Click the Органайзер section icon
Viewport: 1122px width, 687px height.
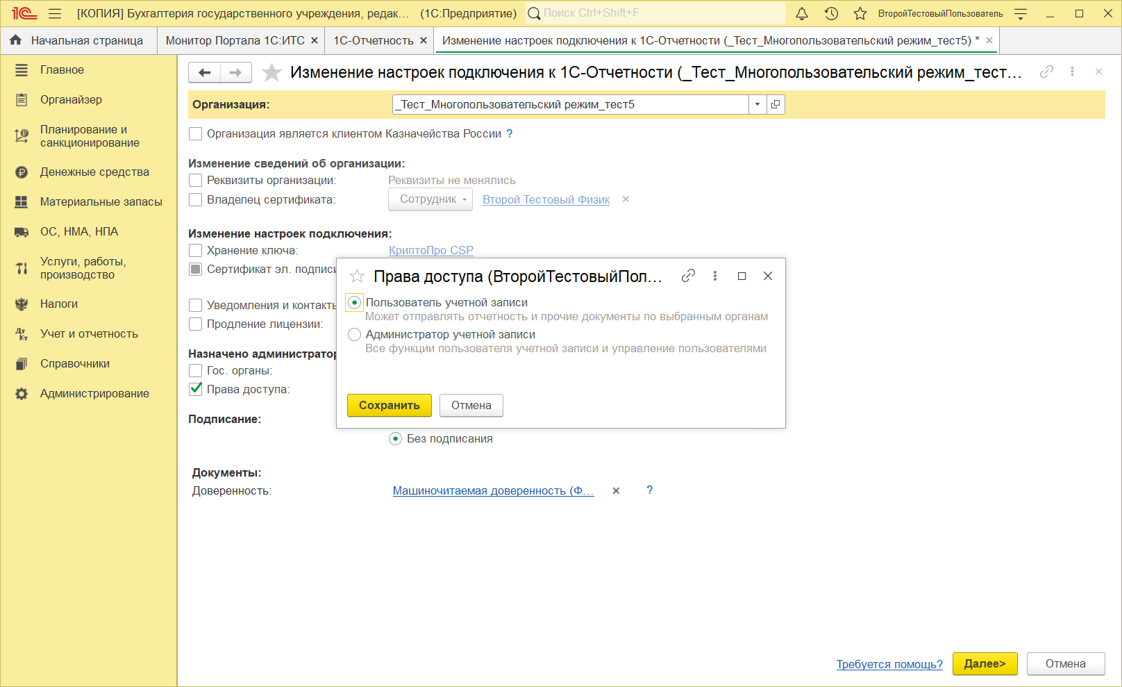pos(22,100)
